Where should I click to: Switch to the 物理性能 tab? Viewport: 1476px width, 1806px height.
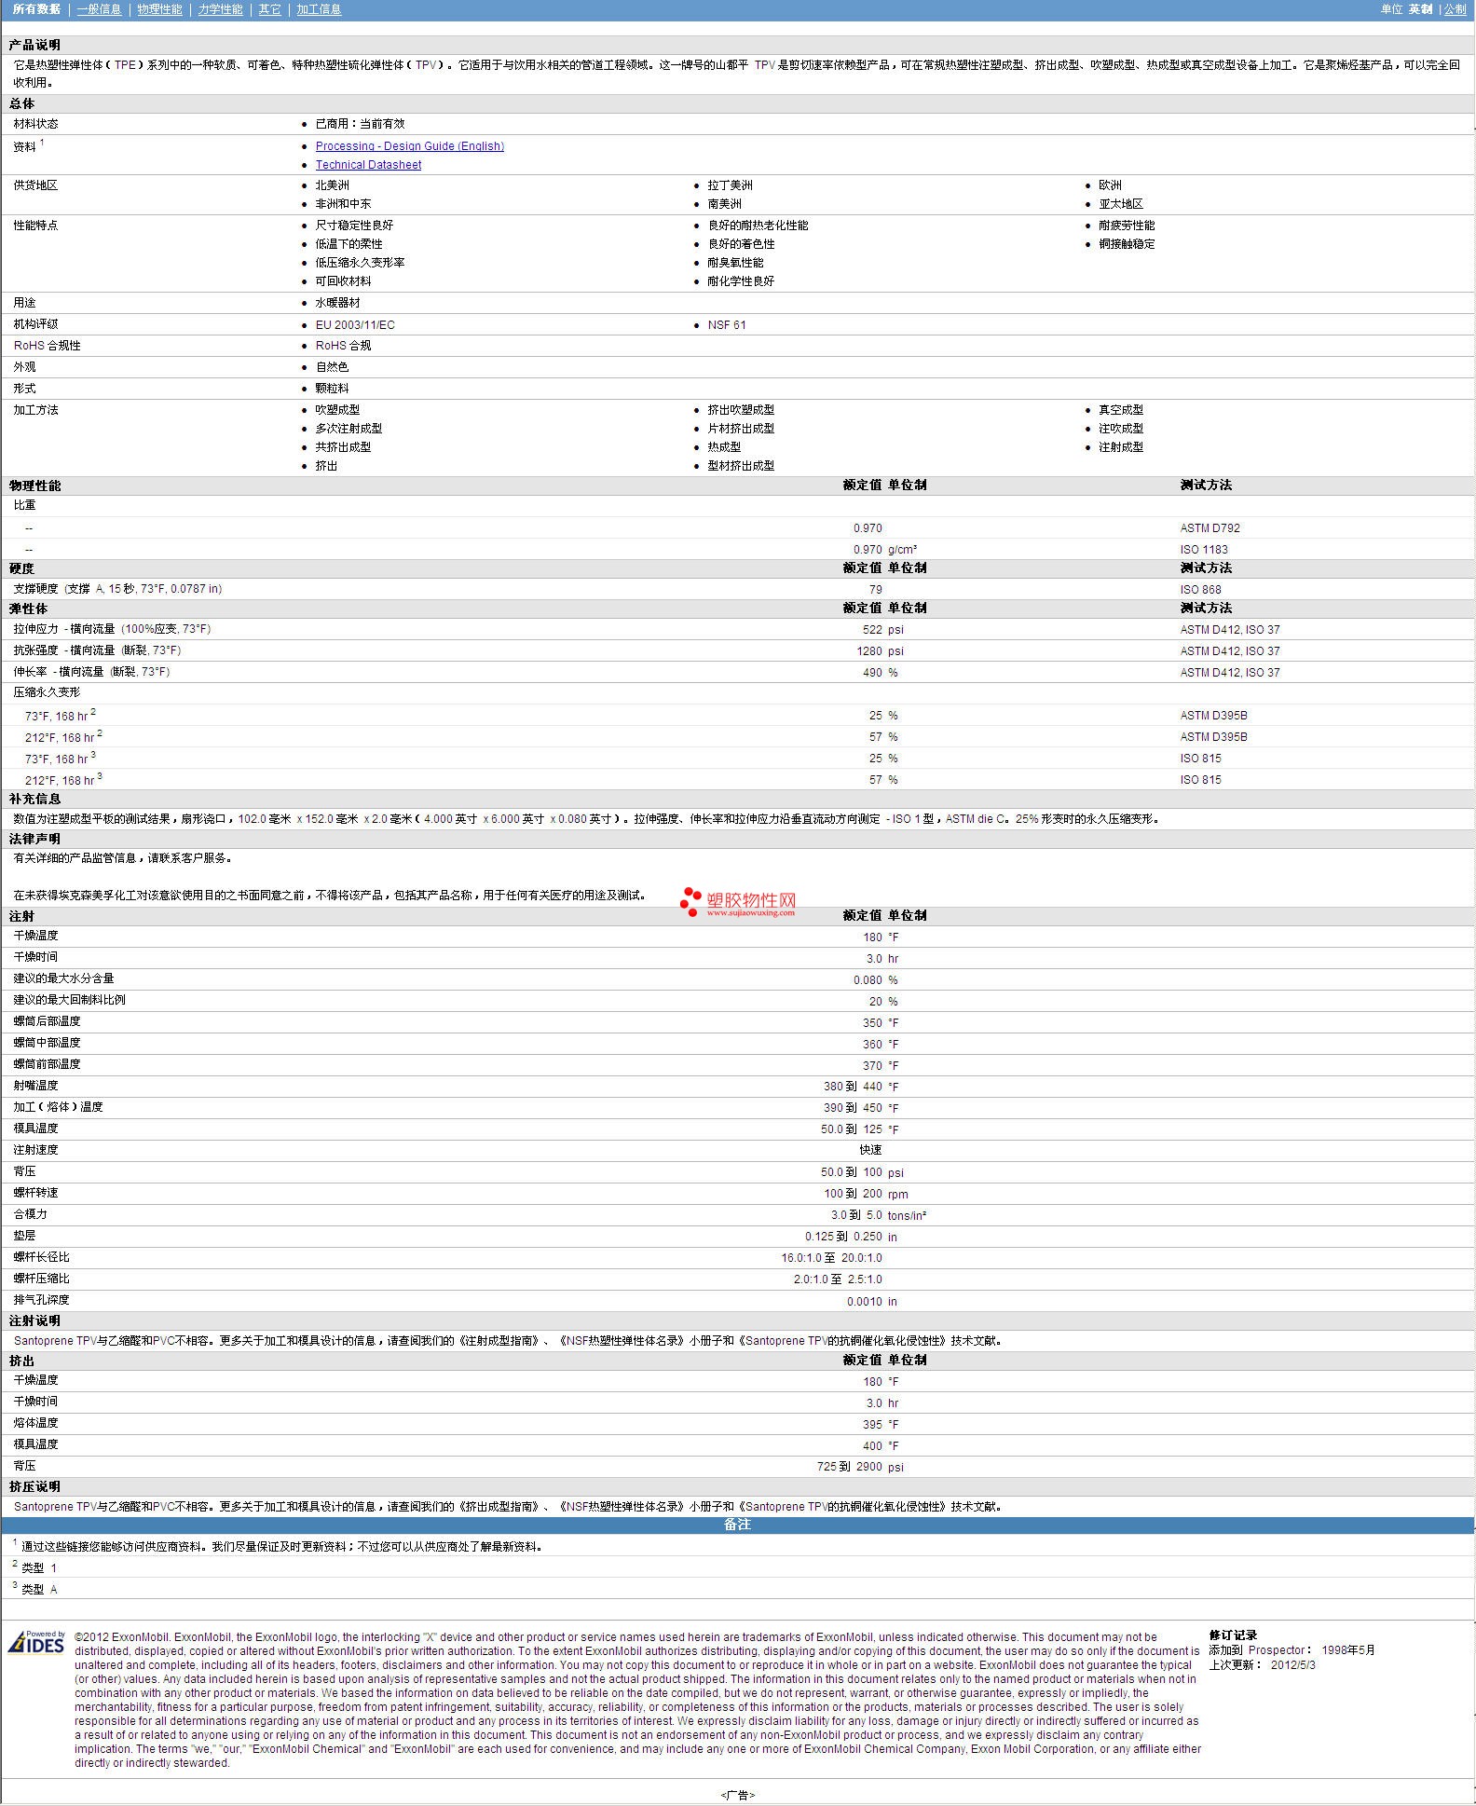[x=159, y=9]
